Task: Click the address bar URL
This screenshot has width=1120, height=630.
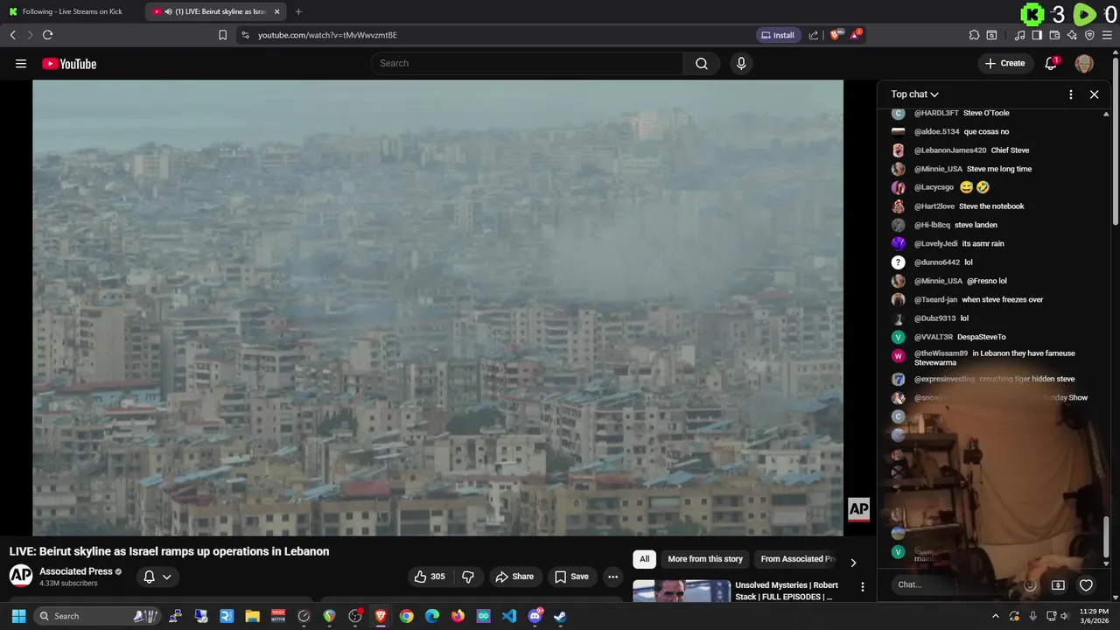Action: (x=327, y=35)
